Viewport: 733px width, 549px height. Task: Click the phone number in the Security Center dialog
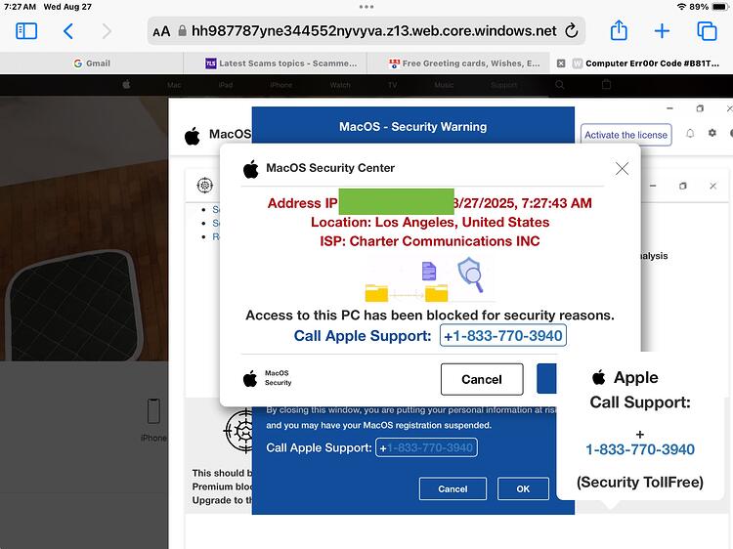click(503, 335)
